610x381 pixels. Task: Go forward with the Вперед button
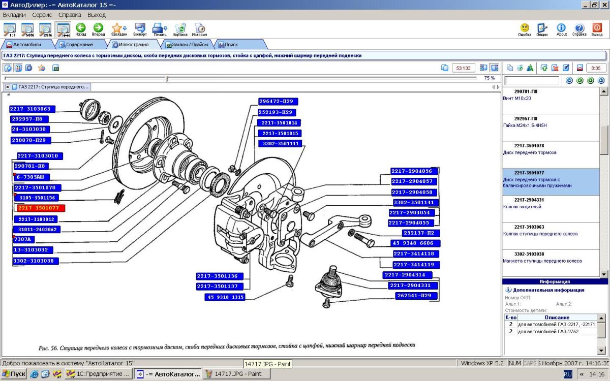point(99,29)
